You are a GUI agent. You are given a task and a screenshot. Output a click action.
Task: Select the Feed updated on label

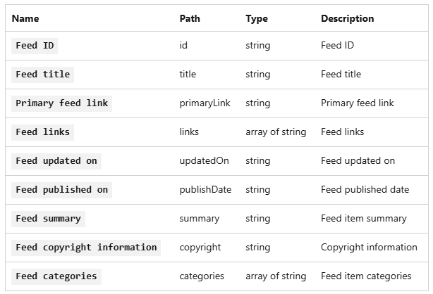pyautogui.click(x=56, y=161)
